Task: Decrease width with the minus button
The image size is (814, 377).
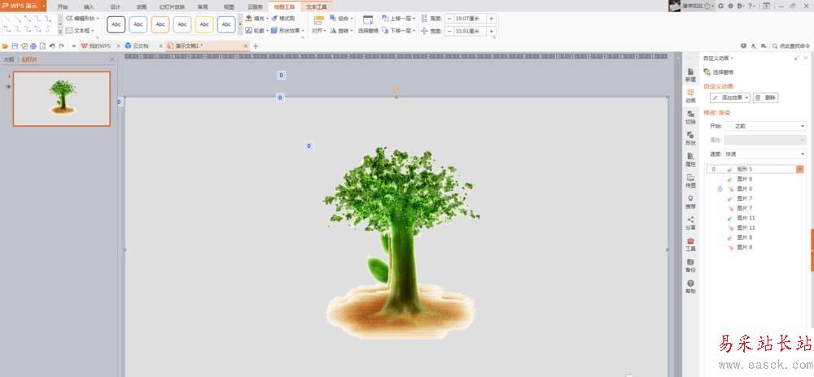Action: [449, 31]
